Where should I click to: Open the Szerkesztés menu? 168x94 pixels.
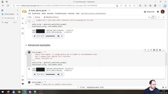[36, 14]
